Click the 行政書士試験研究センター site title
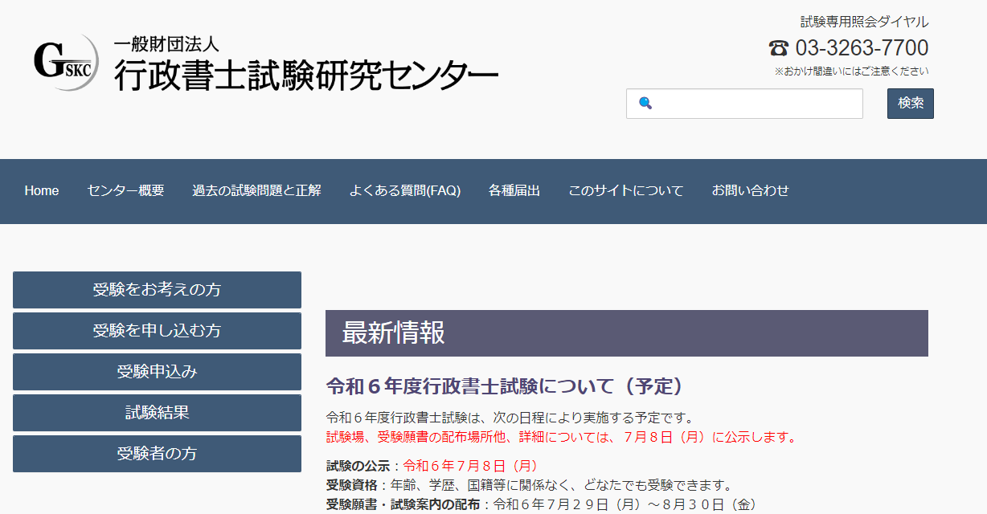The image size is (987, 514). tap(305, 75)
